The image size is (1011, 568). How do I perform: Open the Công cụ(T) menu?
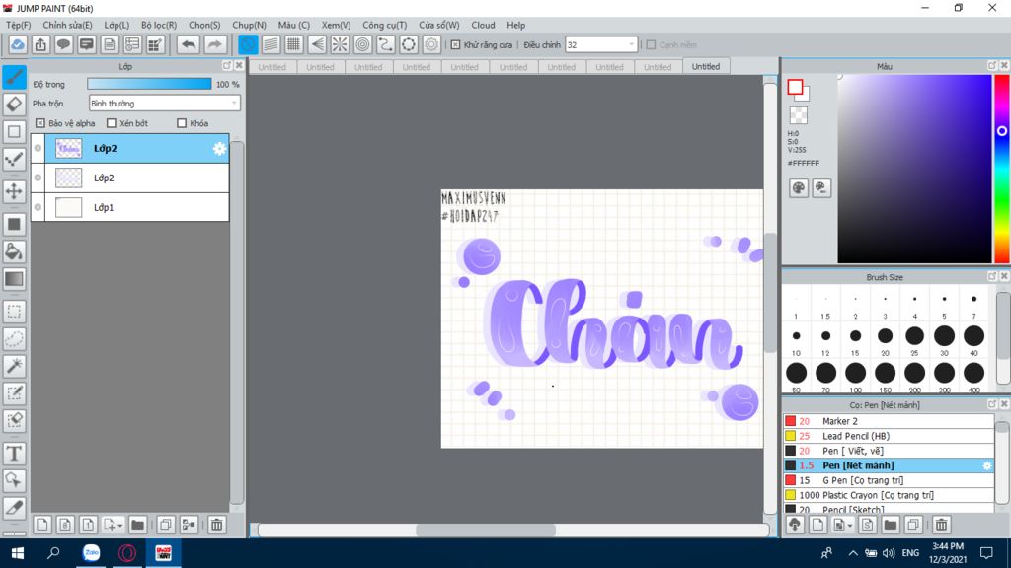384,25
